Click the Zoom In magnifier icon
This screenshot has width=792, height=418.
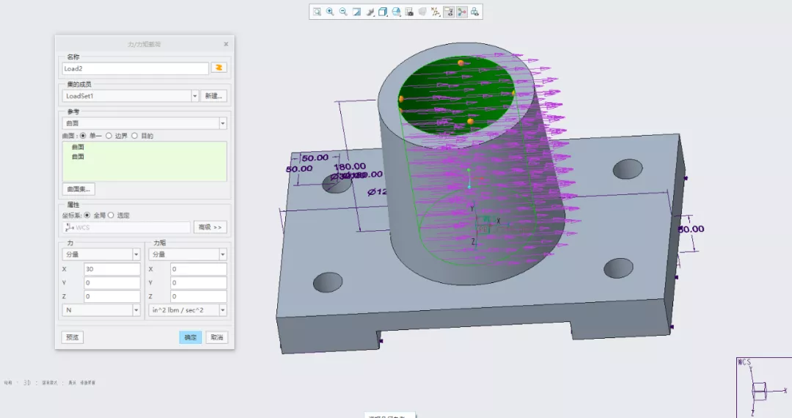pyautogui.click(x=330, y=12)
